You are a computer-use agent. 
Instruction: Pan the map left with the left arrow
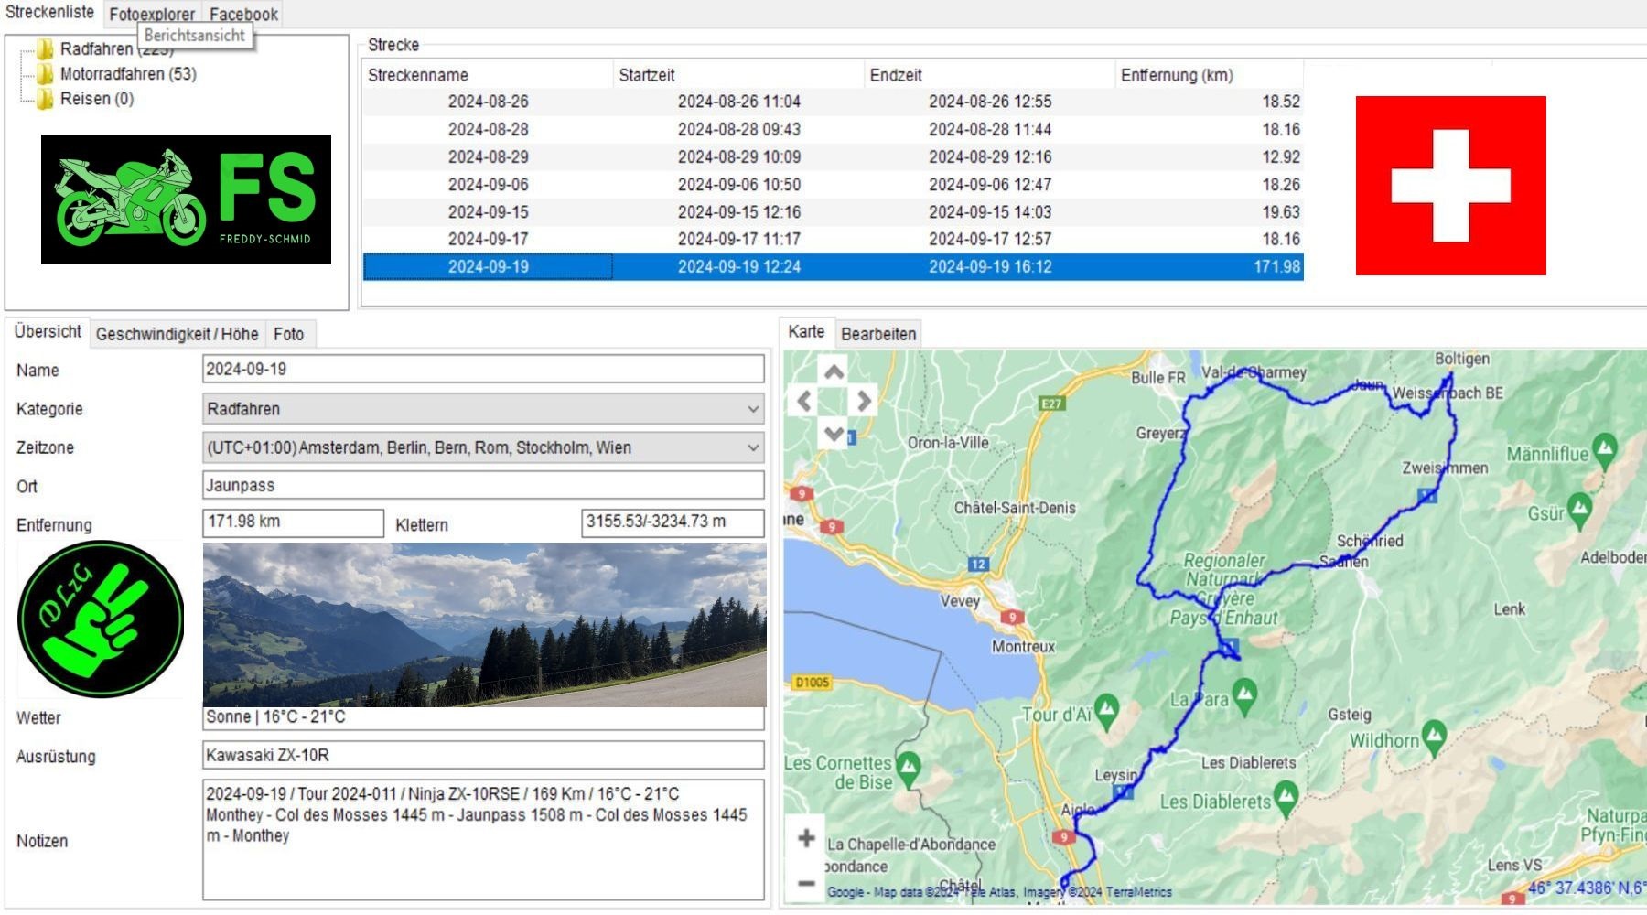click(x=803, y=401)
